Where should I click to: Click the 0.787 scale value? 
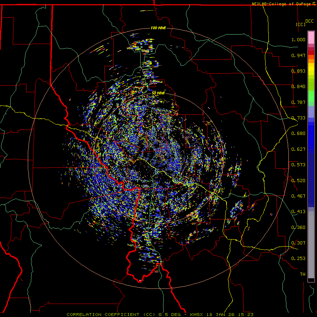pos(298,102)
